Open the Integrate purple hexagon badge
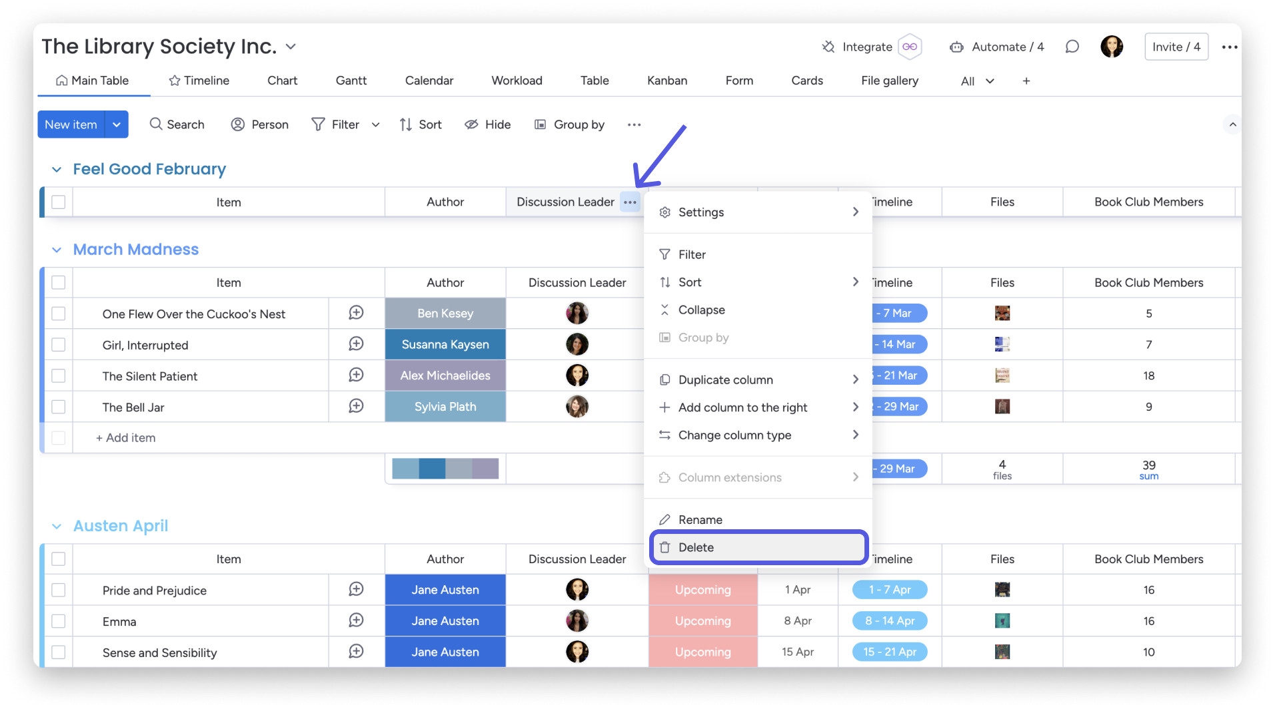Screen dimensions: 1275x705 point(910,47)
